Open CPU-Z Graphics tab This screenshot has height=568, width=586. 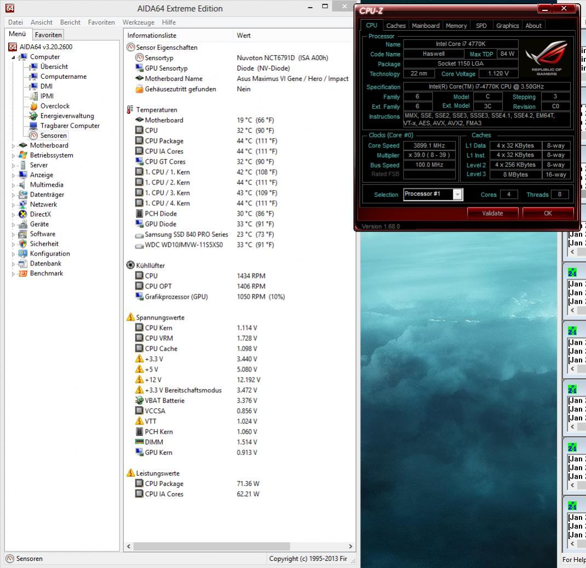click(508, 25)
